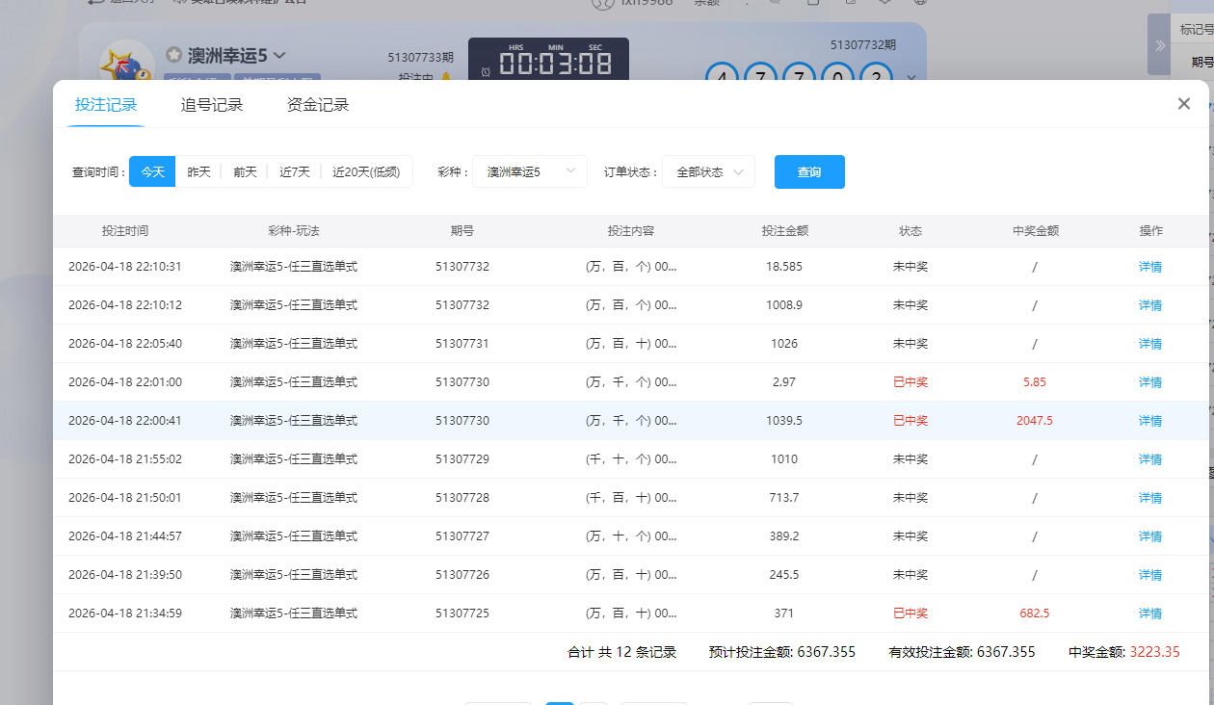The image size is (1214, 705).
Task: Open 详情 for the 21:44:57 bet
Action: coord(1150,536)
